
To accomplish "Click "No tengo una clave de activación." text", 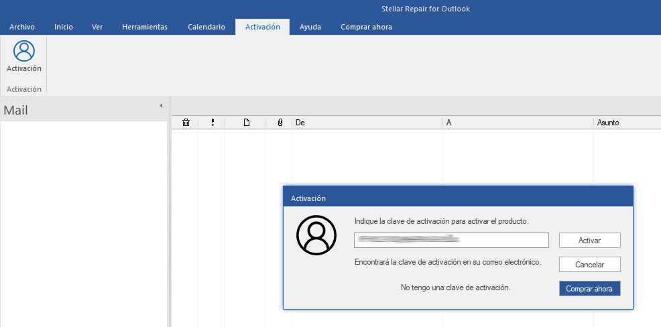I will [456, 287].
